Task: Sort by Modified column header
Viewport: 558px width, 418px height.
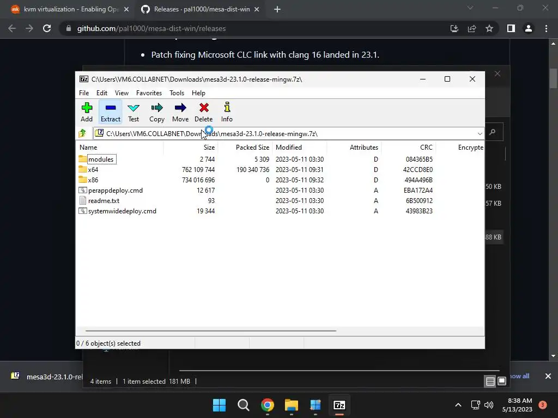Action: click(x=289, y=147)
